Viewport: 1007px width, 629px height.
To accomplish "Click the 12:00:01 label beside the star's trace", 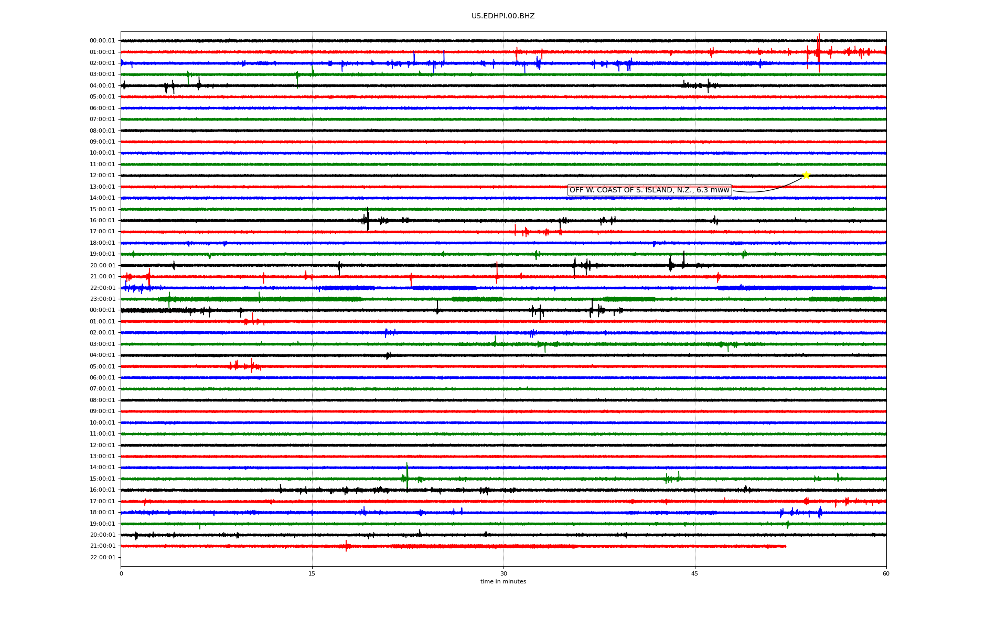I will coord(102,176).
